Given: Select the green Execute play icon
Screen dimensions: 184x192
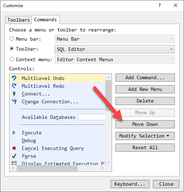Looking at the screenshot, I should (x=14, y=133).
